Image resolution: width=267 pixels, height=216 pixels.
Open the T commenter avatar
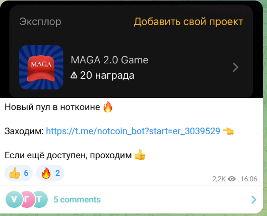point(40,199)
